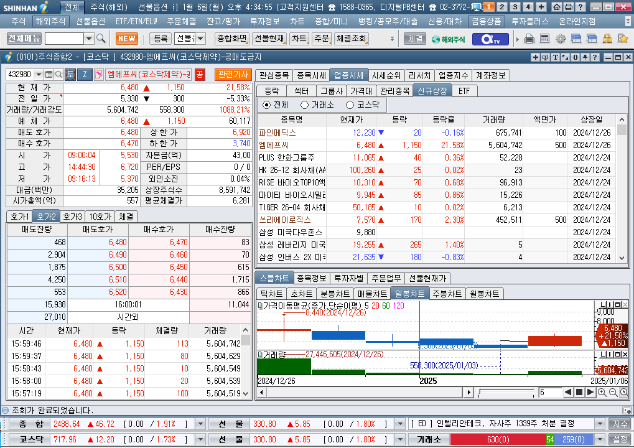634x448 pixels.
Task: Click the magnifier search icon beside menu search box
Action: click(x=101, y=39)
